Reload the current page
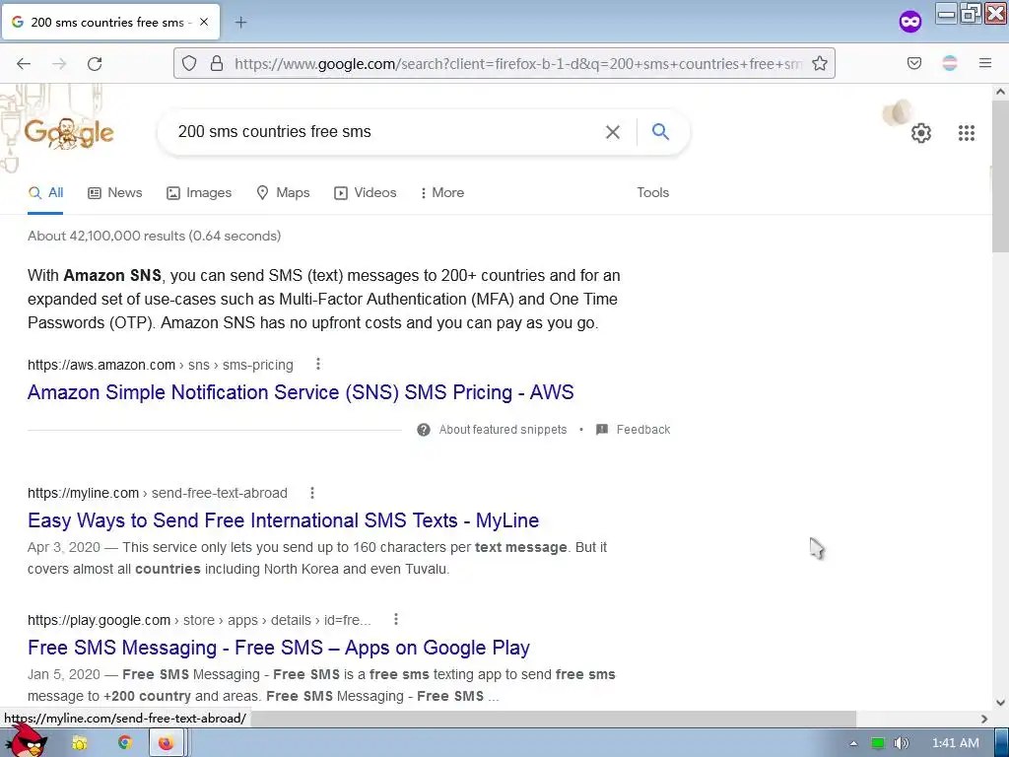 [x=95, y=64]
